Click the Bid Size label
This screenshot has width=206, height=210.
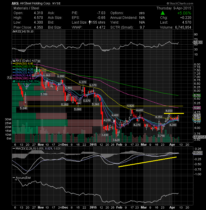[x=55, y=27]
